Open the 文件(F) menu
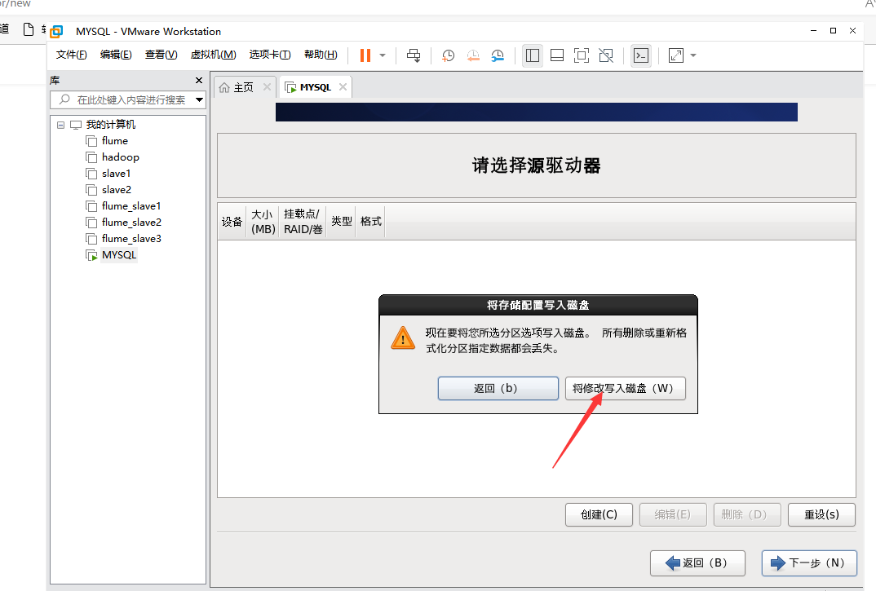Image resolution: width=876 pixels, height=591 pixels. point(72,54)
